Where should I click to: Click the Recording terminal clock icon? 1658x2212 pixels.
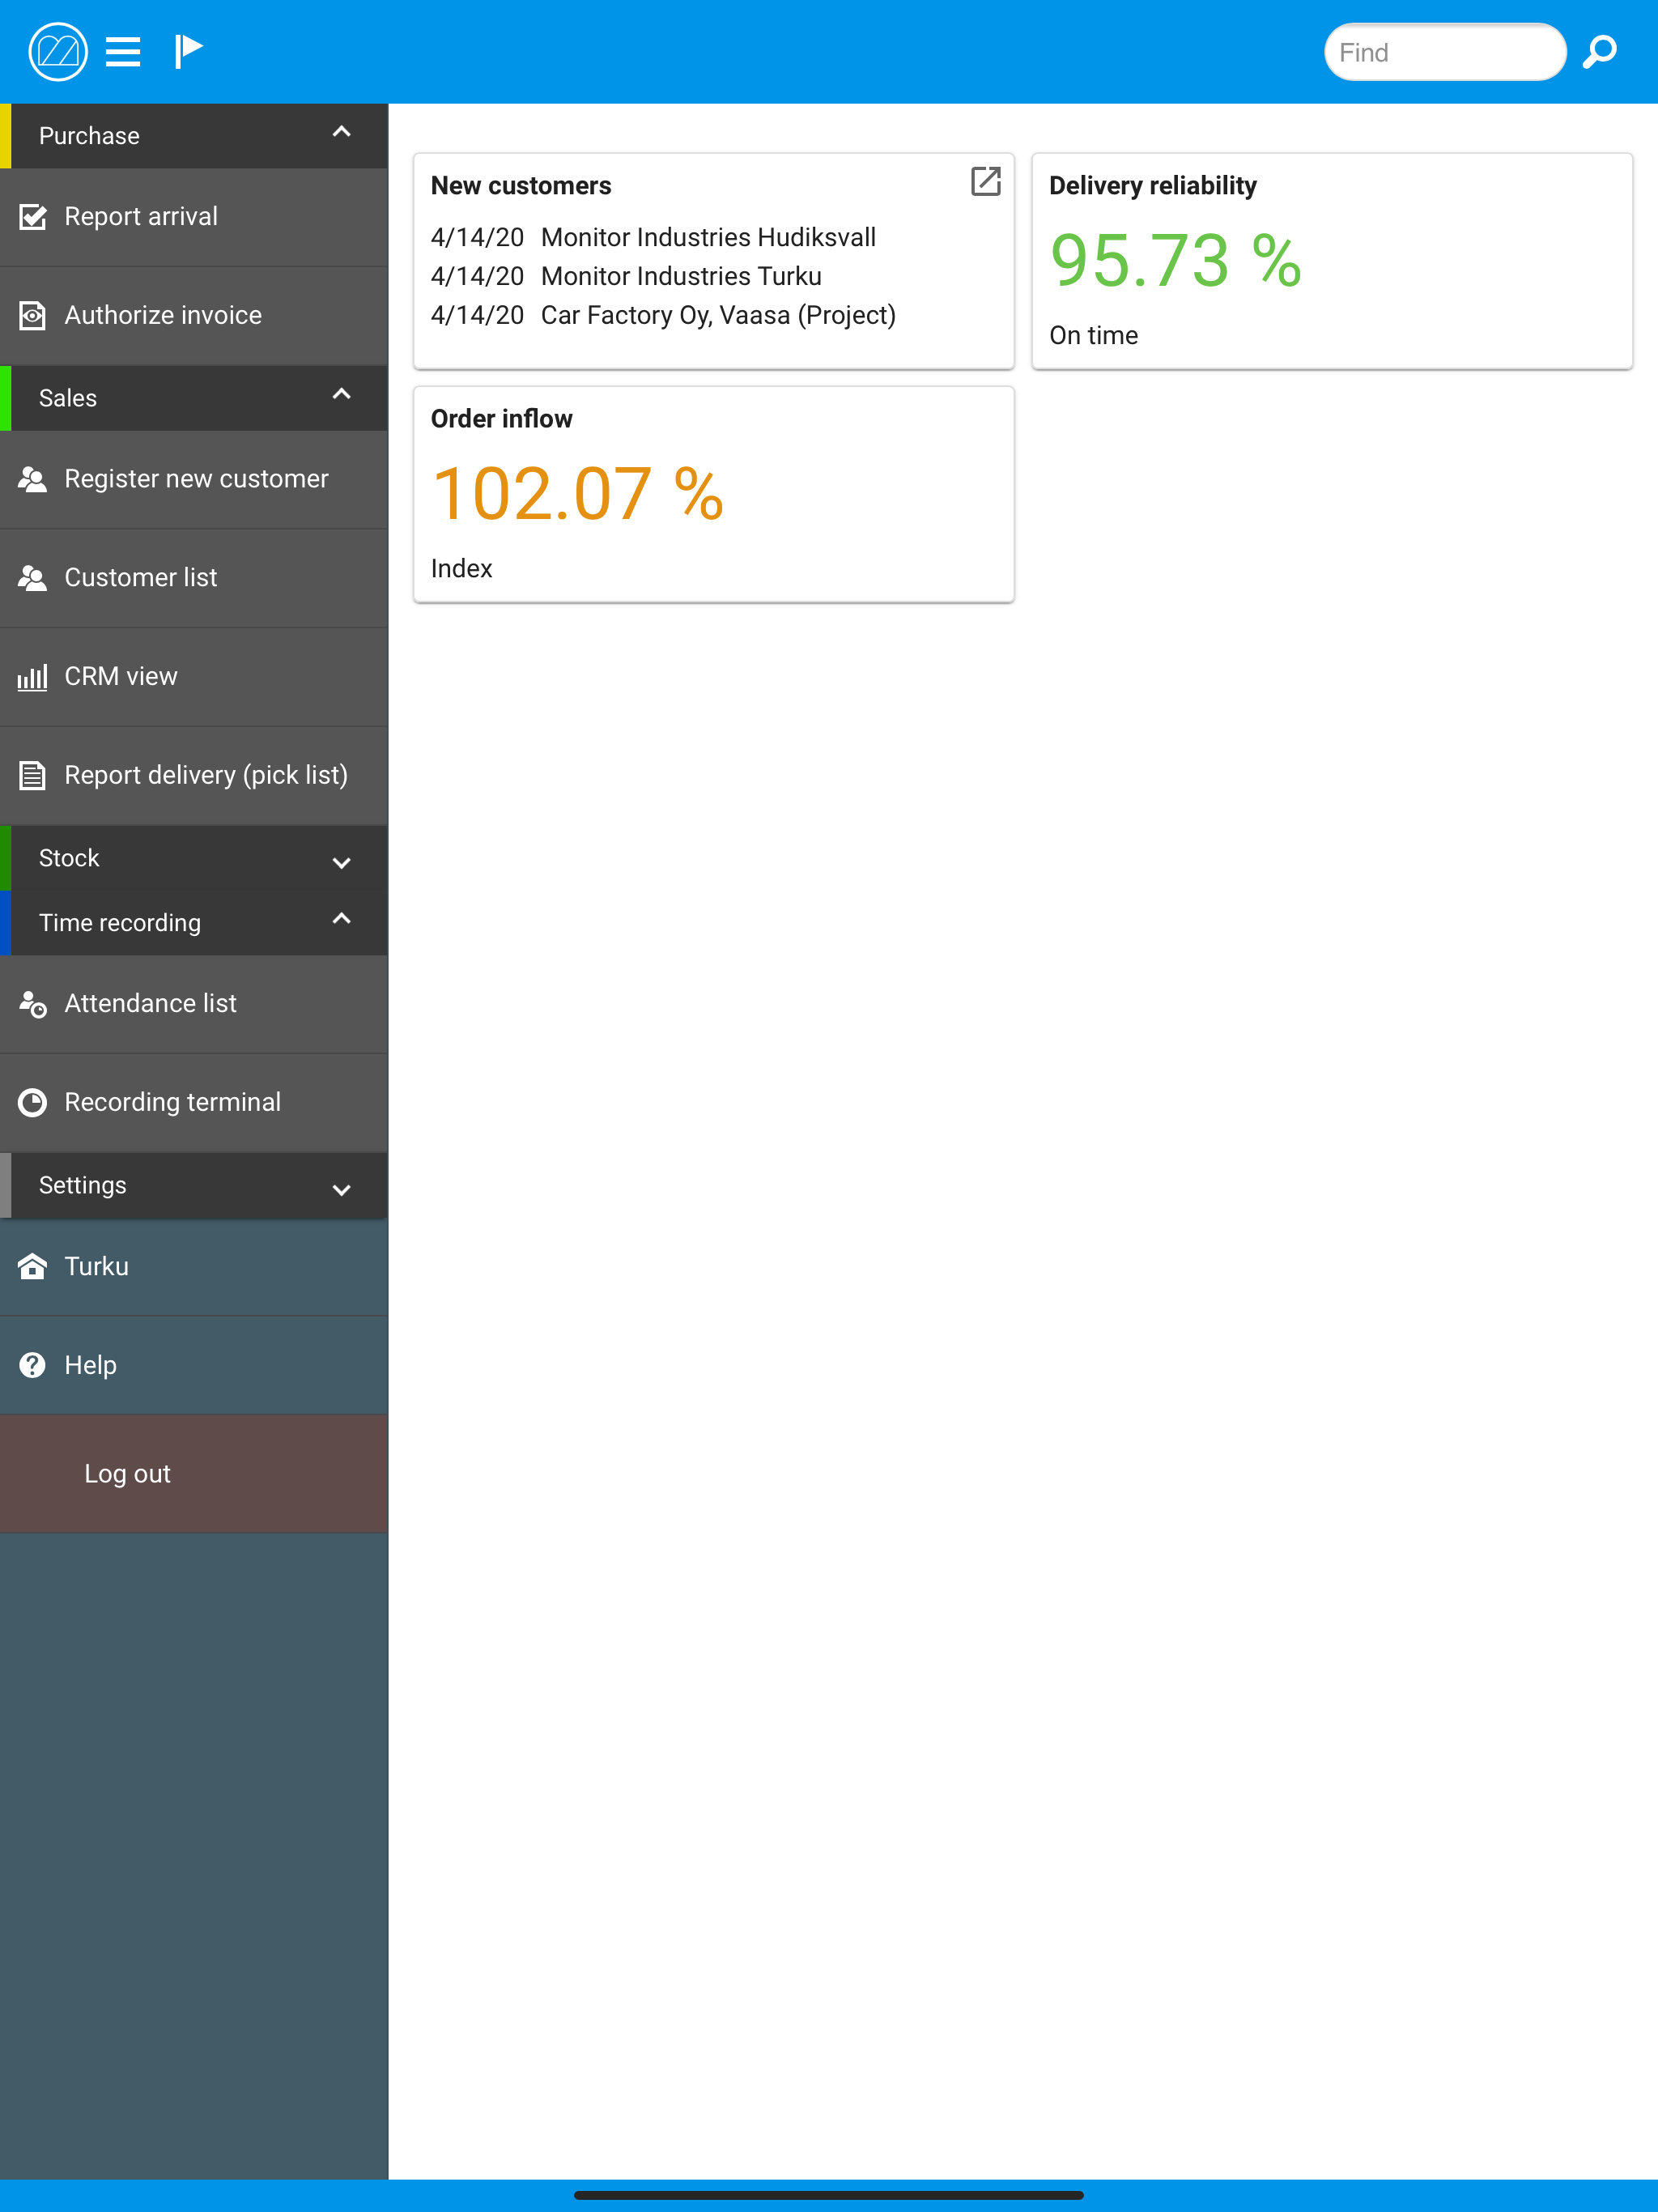tap(33, 1103)
